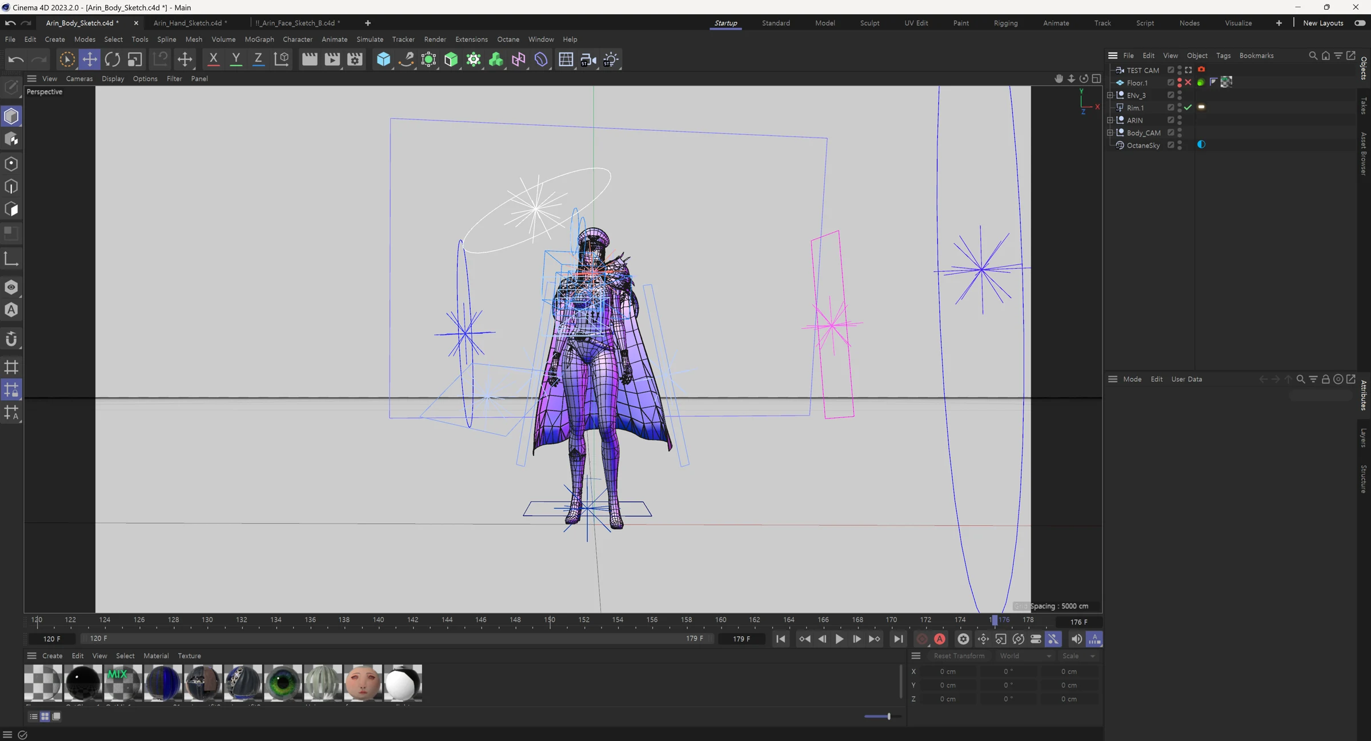Viewport: 1371px width, 741px height.
Task: Toggle Autokeying button
Action: 940,639
